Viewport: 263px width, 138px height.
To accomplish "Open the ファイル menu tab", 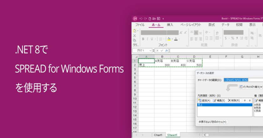I will (x=140, y=25).
